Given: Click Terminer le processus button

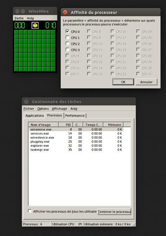Looking at the screenshot, I should point(114,212).
